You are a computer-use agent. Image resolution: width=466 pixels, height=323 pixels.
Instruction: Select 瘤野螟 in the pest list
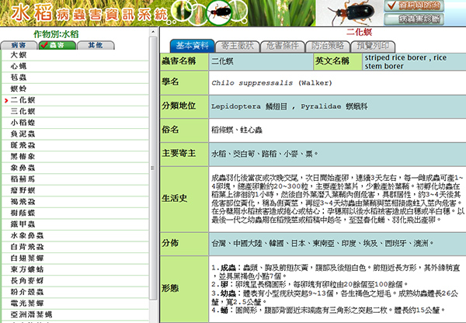(x=23, y=190)
